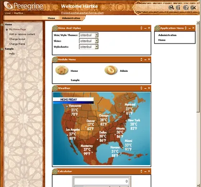Open the Stylesheets dropdown

click(x=89, y=47)
